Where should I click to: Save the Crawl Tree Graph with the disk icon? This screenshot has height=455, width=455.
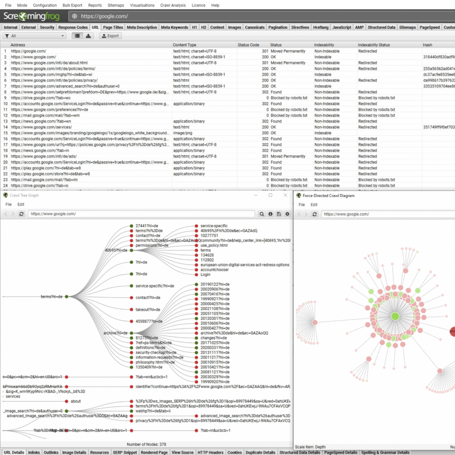point(279,214)
